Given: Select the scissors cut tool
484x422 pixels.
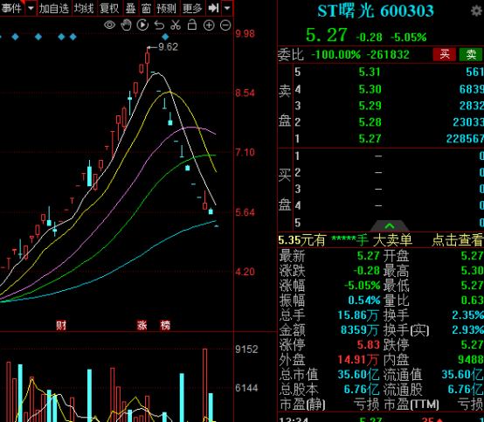Looking at the screenshot, I should pos(176,25).
